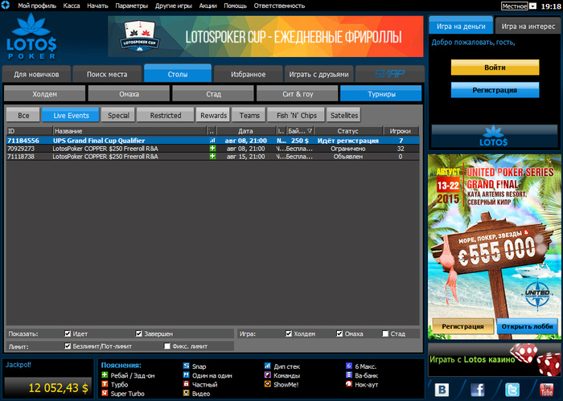The height and width of the screenshot is (401, 563).
Task: Sort by the Дата column header
Action: tap(245, 131)
